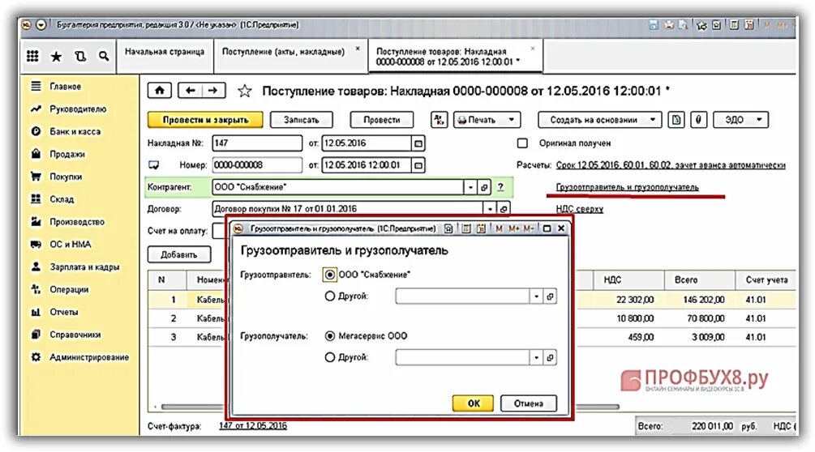Open Favorites star in top panel

tap(56, 56)
